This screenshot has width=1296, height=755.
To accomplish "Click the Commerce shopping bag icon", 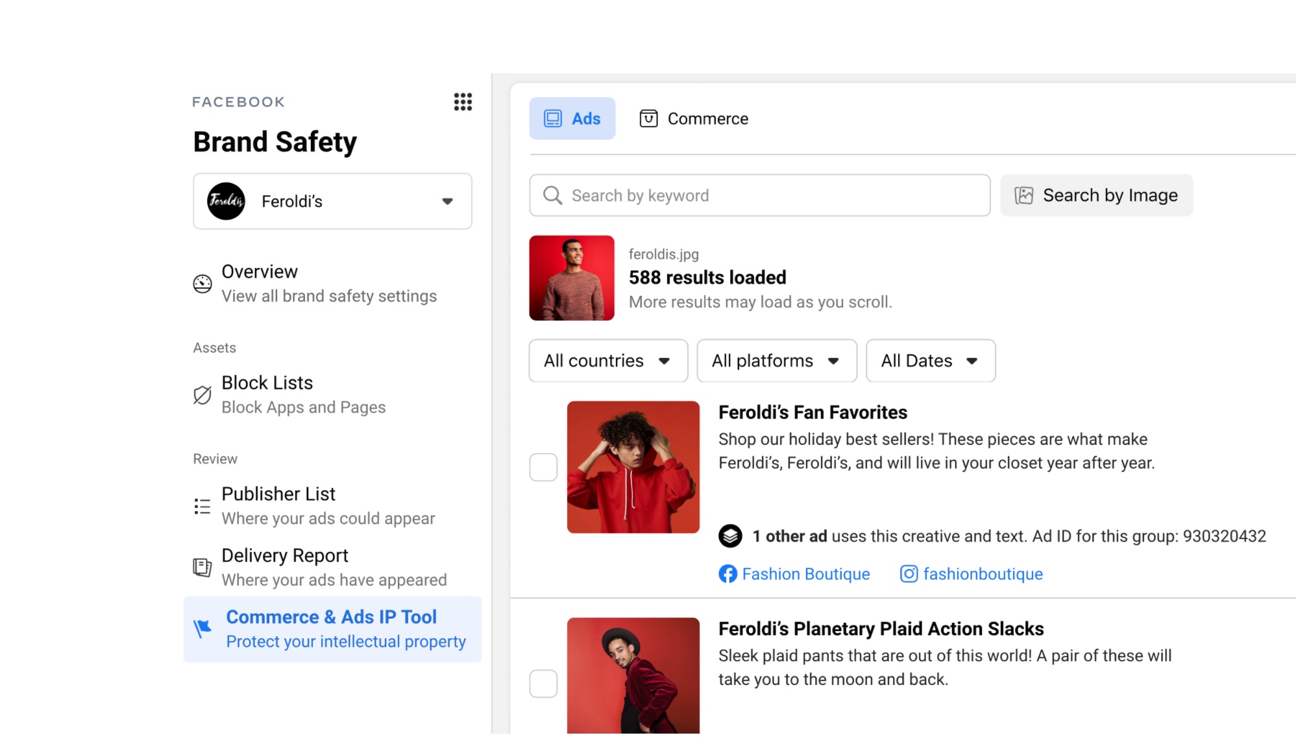I will [649, 119].
